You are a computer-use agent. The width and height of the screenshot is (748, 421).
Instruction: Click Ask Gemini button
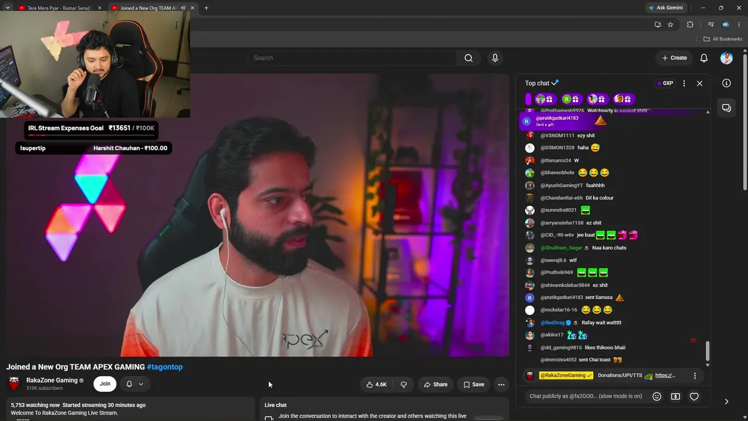[x=666, y=8]
